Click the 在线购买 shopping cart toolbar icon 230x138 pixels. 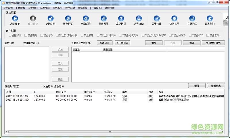[192, 19]
